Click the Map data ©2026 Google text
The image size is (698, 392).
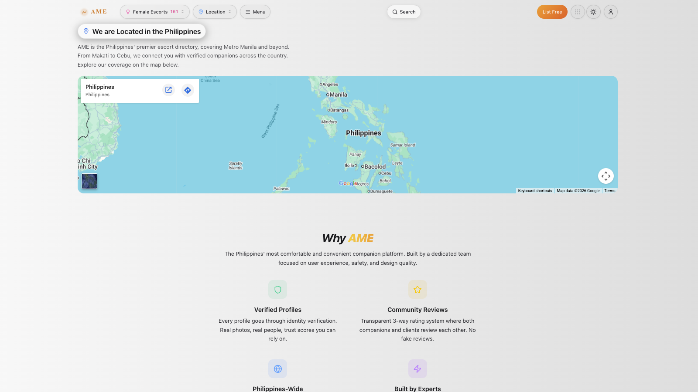pos(578,191)
